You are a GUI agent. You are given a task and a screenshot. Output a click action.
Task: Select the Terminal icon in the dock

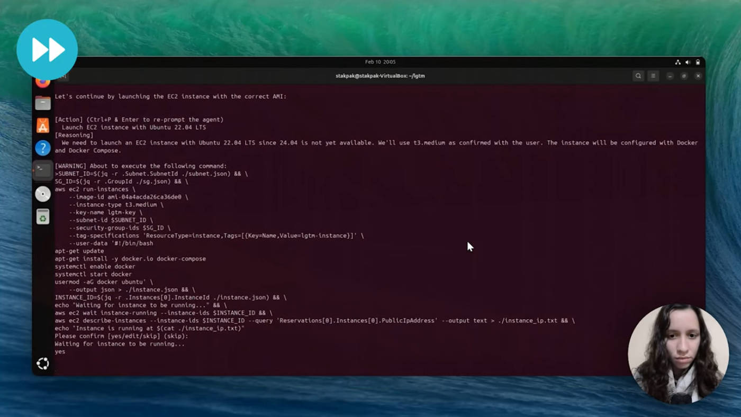pyautogui.click(x=43, y=170)
